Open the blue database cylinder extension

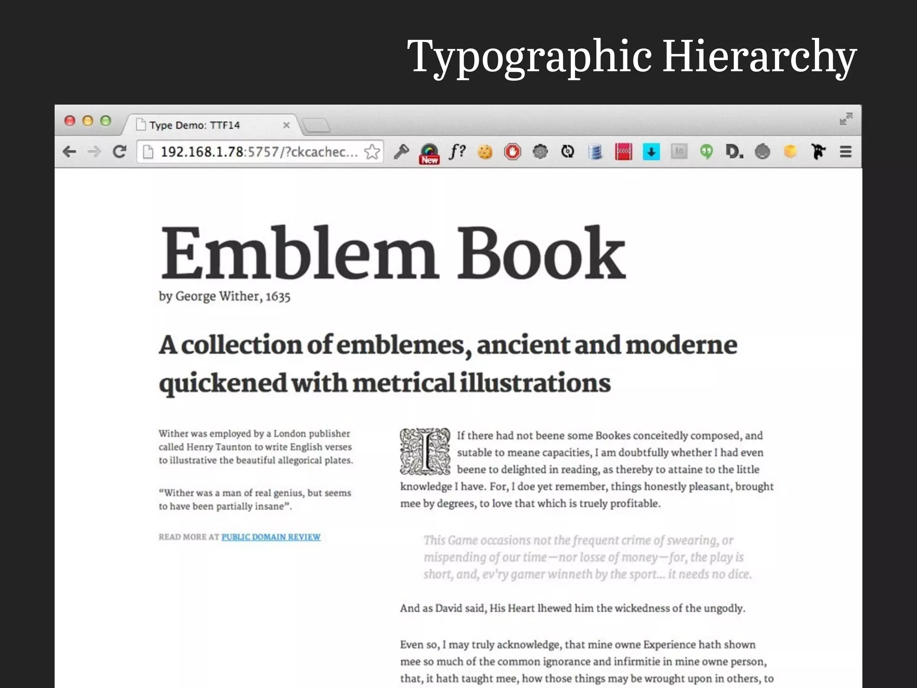595,152
